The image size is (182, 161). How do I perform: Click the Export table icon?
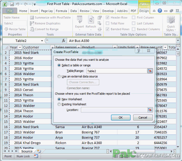79,20
